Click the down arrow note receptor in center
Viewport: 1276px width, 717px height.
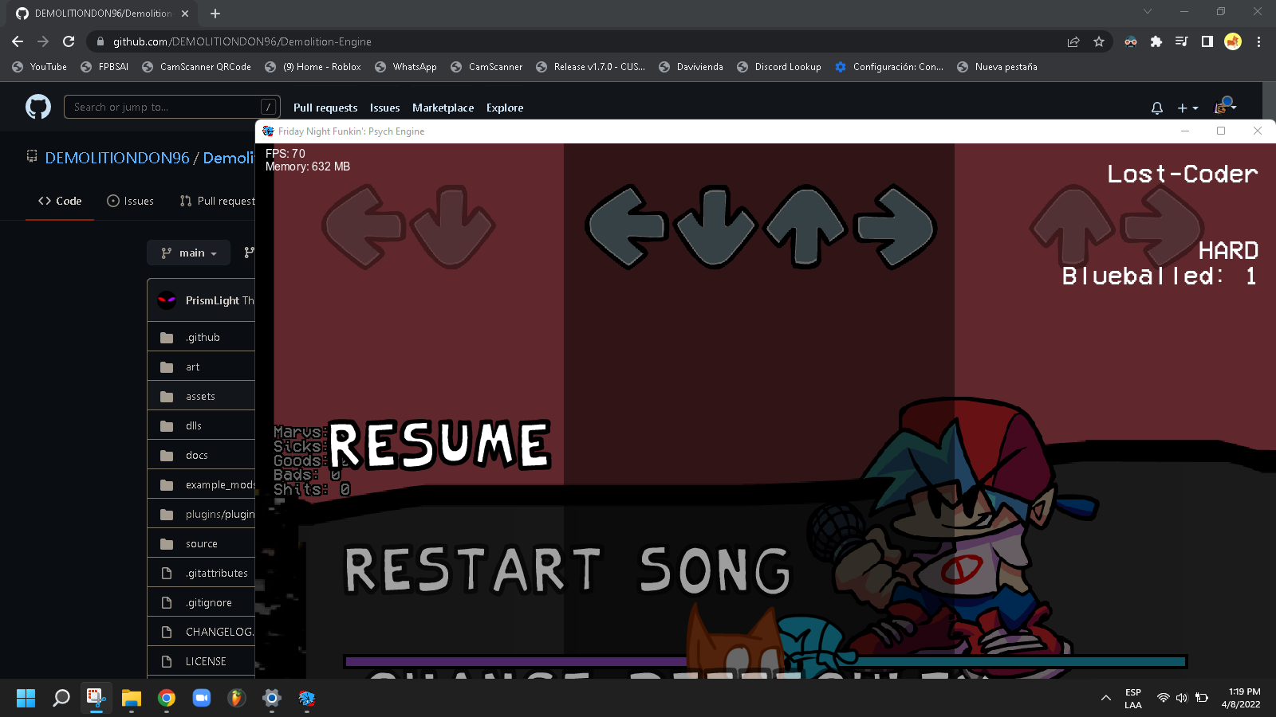pyautogui.click(x=715, y=227)
